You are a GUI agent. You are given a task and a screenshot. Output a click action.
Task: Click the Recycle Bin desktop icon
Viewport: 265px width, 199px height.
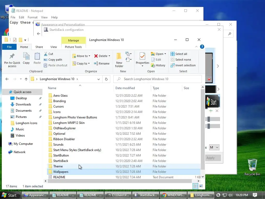click(x=252, y=167)
